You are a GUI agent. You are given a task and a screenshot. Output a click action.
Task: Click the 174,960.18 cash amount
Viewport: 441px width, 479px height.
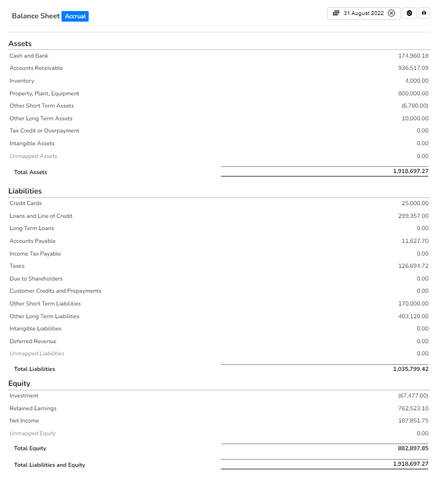pos(413,55)
